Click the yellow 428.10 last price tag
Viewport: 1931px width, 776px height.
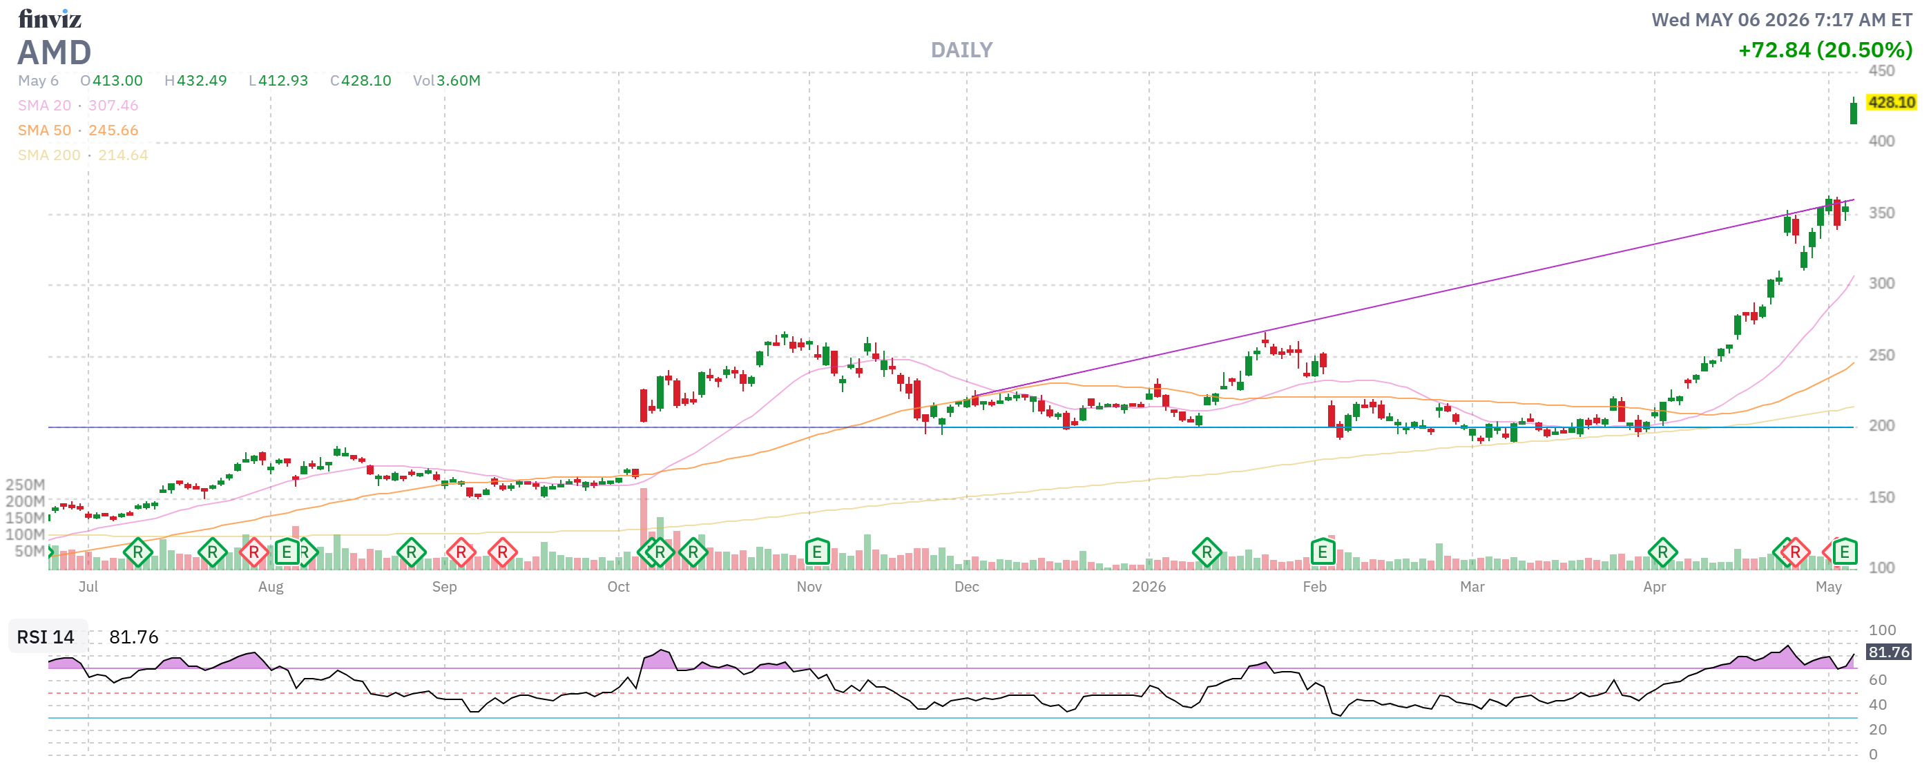coord(1891,103)
